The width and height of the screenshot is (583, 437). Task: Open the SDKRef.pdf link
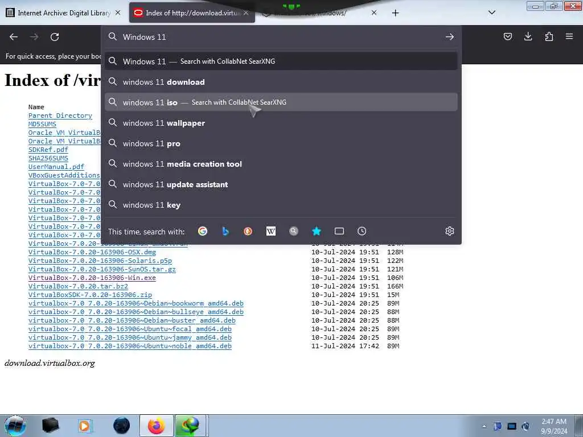48,150
